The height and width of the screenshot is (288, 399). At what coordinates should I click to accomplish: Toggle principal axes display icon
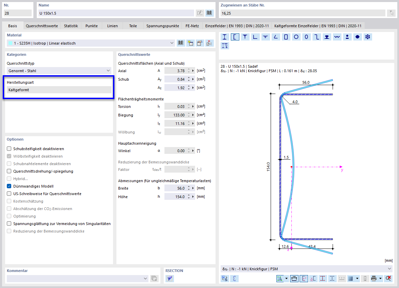pos(304,278)
